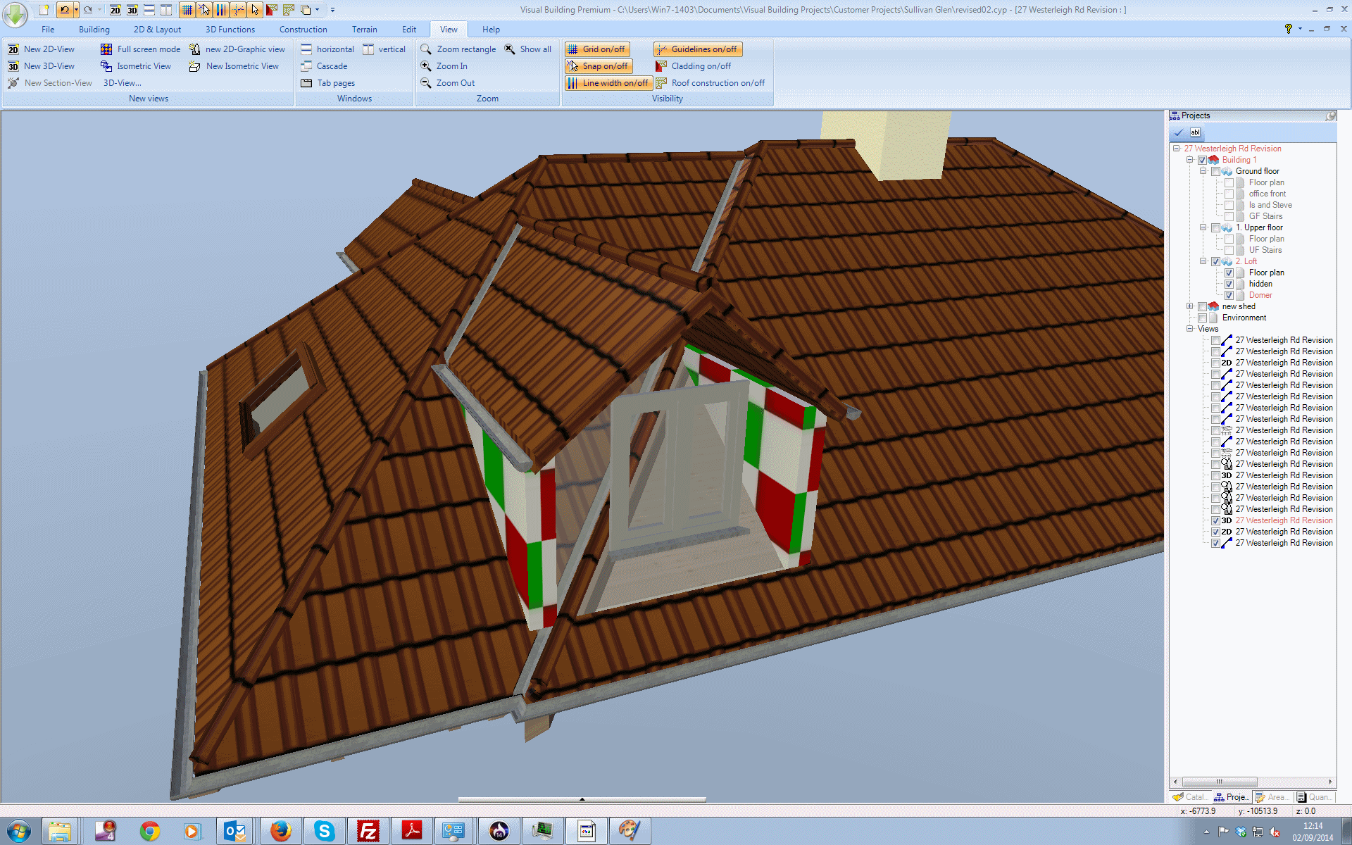Check the Ground floor checkbox
This screenshot has height=845, width=1352.
[x=1215, y=171]
